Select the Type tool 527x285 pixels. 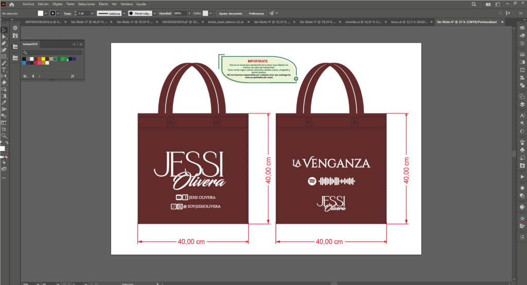click(4, 70)
